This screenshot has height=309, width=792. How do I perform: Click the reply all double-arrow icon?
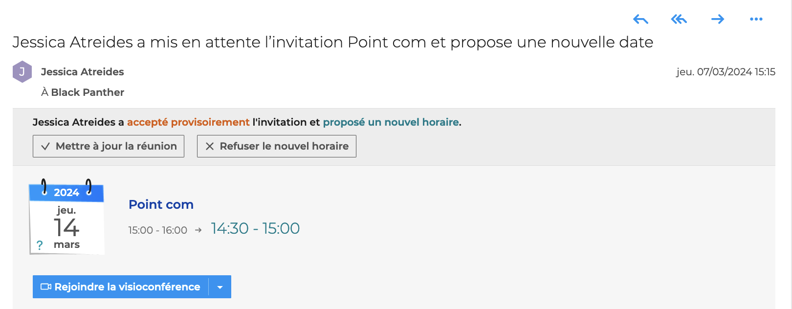pyautogui.click(x=679, y=20)
